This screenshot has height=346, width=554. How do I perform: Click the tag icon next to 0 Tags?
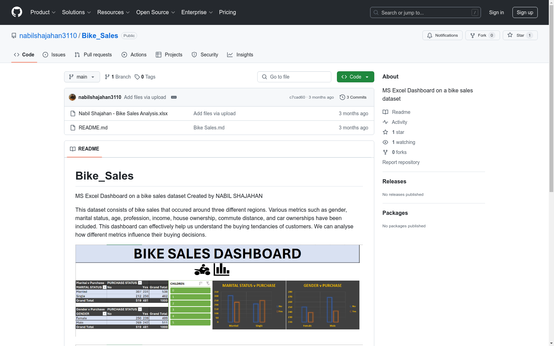click(x=137, y=77)
